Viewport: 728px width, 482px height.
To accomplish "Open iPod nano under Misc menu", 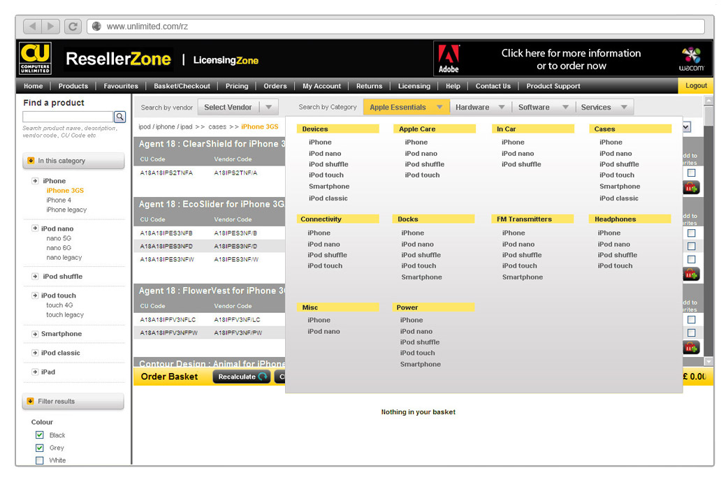I will (323, 331).
